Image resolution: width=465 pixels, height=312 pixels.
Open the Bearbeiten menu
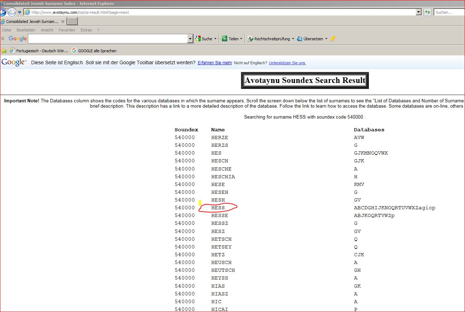[26, 30]
